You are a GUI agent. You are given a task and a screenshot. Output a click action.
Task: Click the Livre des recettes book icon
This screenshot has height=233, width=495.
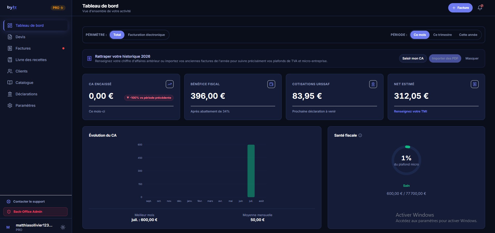10,60
